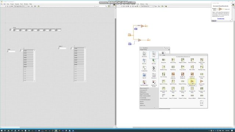Select Search 1D Array function
This screenshot has height=132, width=235.
point(163,82)
